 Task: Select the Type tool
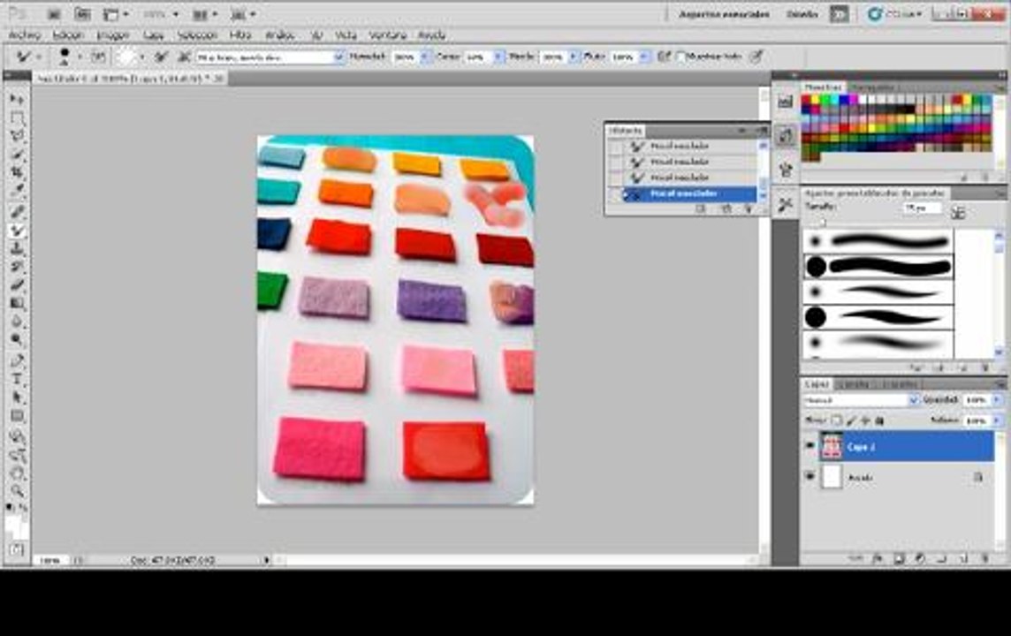pyautogui.click(x=18, y=379)
